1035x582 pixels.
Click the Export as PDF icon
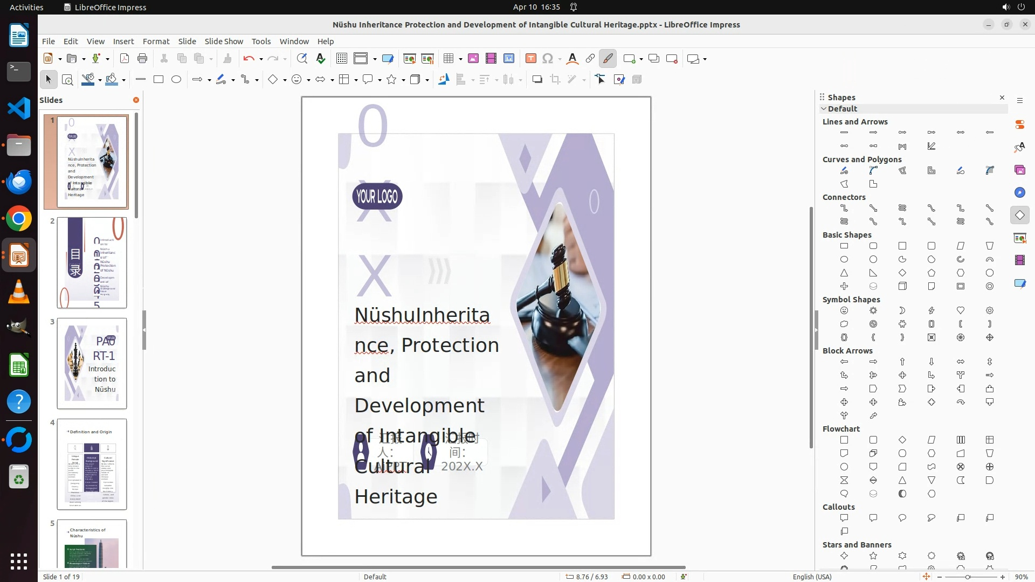[125, 59]
